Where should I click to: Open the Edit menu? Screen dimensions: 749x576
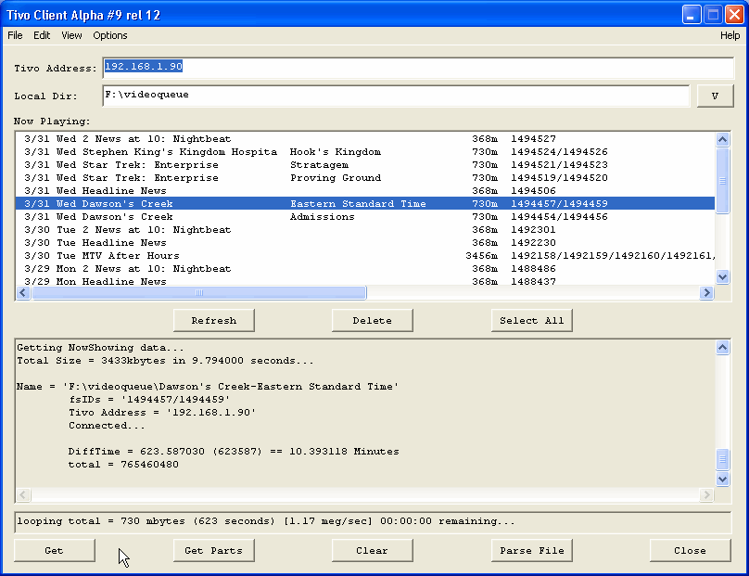42,35
